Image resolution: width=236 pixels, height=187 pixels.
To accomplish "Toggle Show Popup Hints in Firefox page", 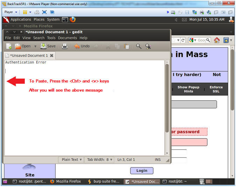I will coord(188,89).
